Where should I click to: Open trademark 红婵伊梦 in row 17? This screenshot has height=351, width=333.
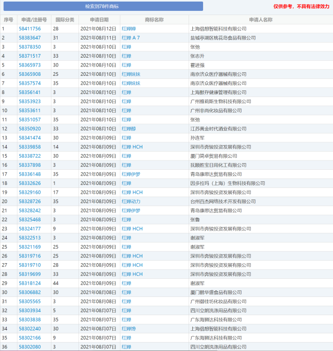[x=131, y=174]
